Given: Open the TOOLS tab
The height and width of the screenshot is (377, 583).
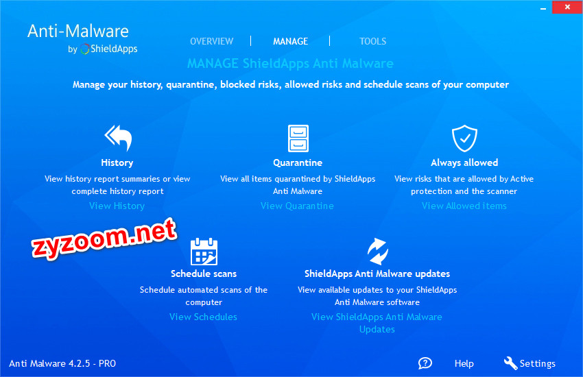Looking at the screenshot, I should click(372, 41).
